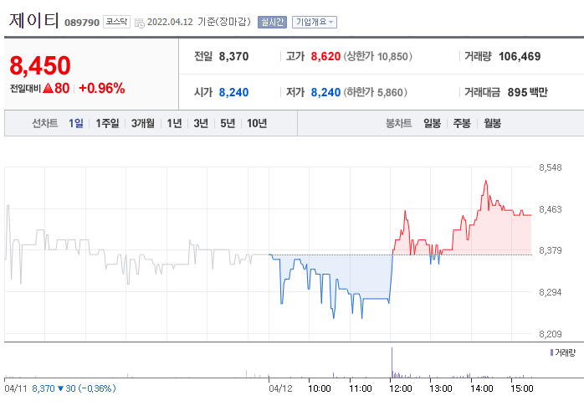
Task: Click the 전일 value 8,370
Action: tap(233, 56)
